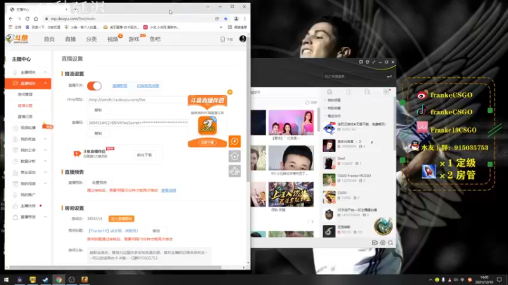Screen dimensions: 508x285
Task: Click the 进入直播间 orange button
Action: click(121, 218)
